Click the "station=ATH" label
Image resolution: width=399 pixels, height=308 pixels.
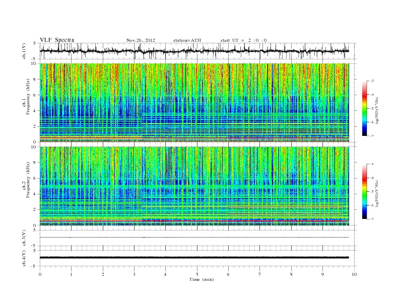pyautogui.click(x=187, y=40)
